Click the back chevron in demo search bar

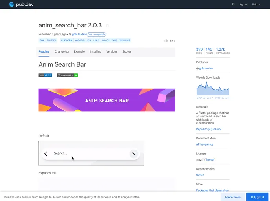tap(46, 154)
